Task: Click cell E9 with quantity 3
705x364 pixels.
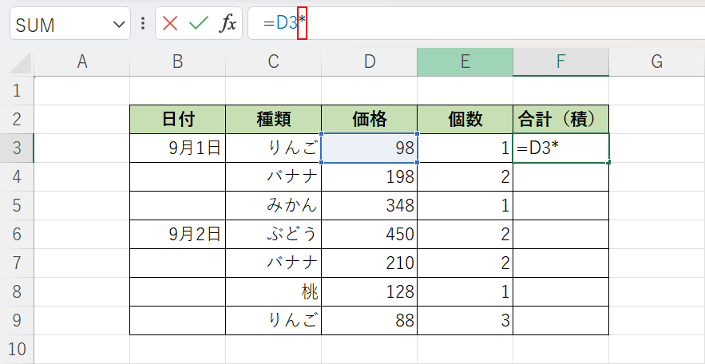Action: click(465, 320)
